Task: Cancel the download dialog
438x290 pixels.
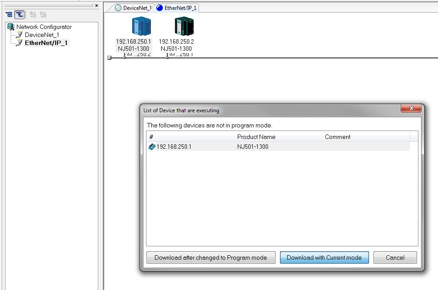Action: [x=395, y=257]
